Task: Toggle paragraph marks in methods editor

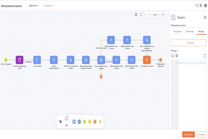Action: point(177,56)
